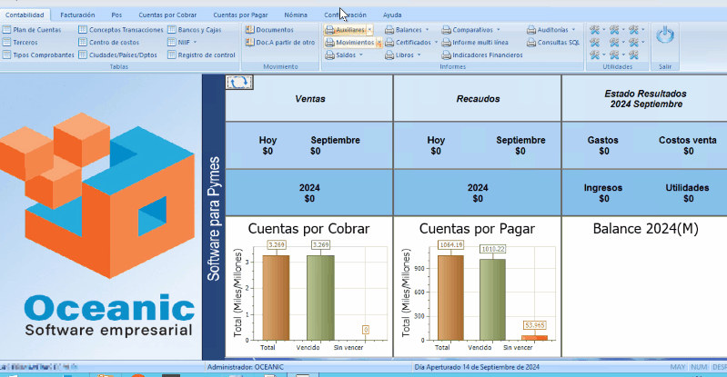This screenshot has height=377, width=727.
Task: Click the Auditorías printer icon
Action: (531, 30)
